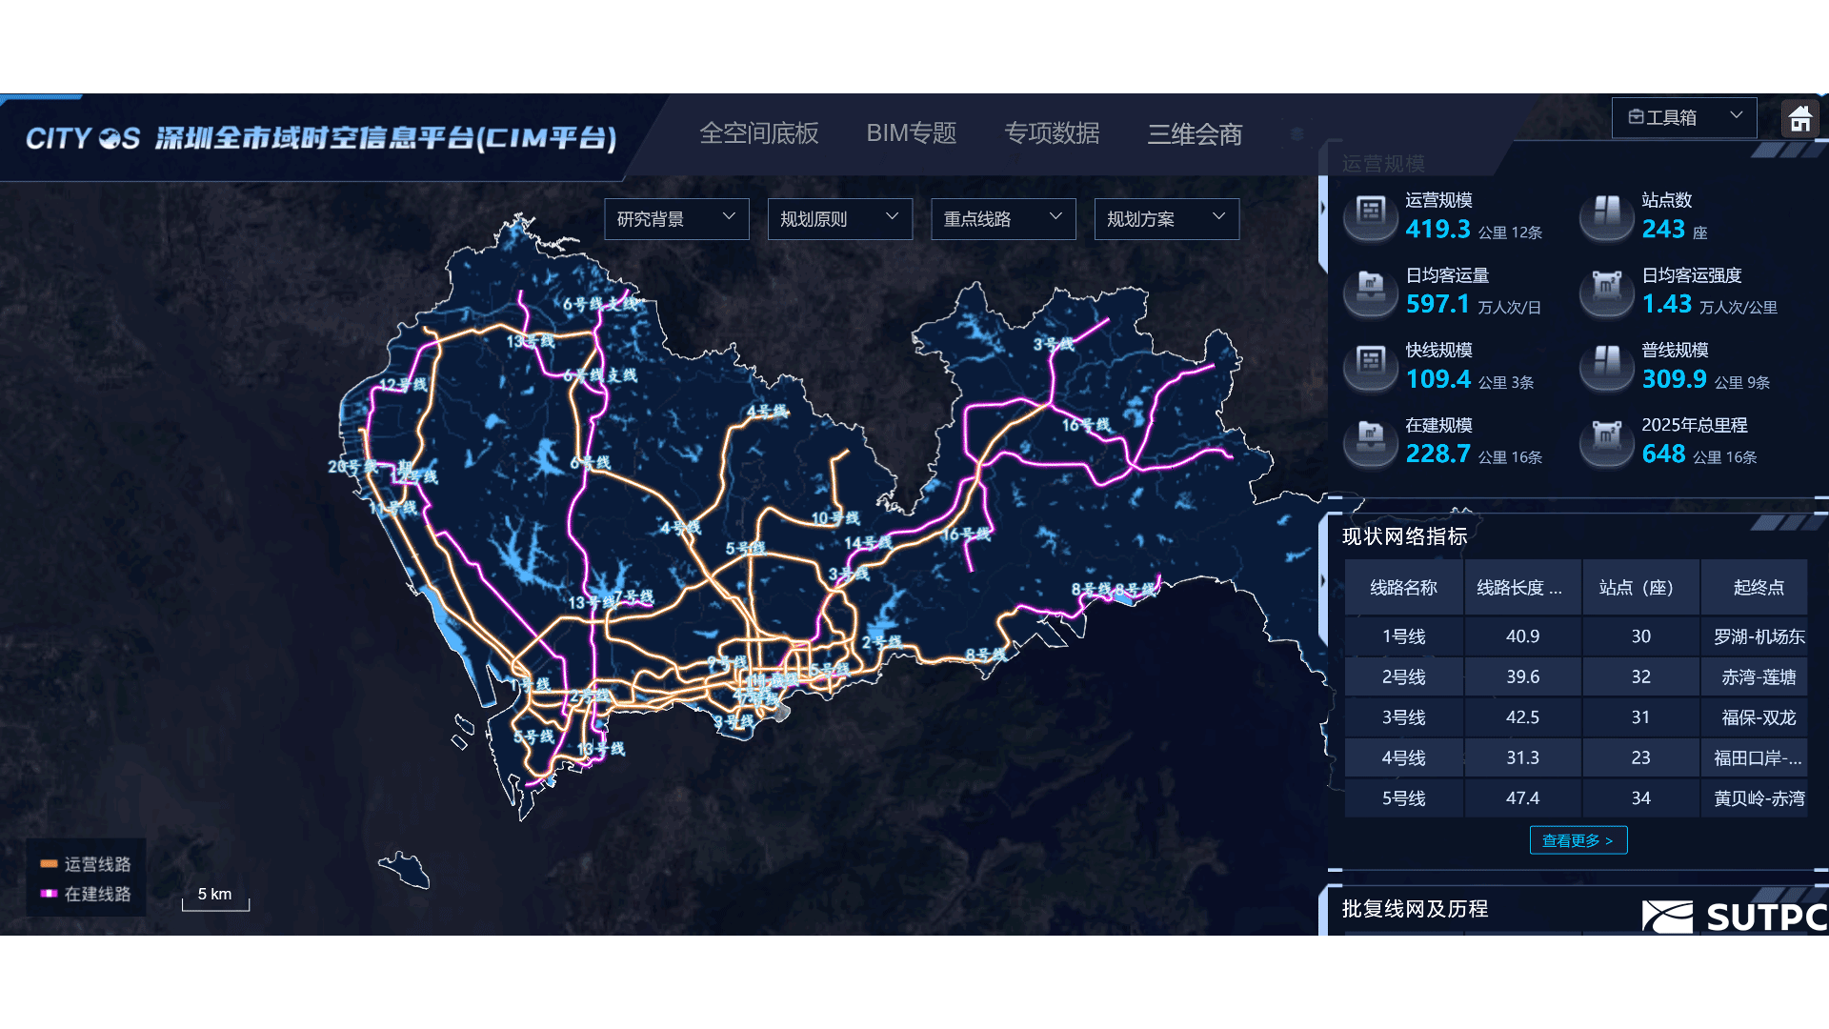Click the 243 station count value
This screenshot has height=1029, width=1829.
[1663, 230]
